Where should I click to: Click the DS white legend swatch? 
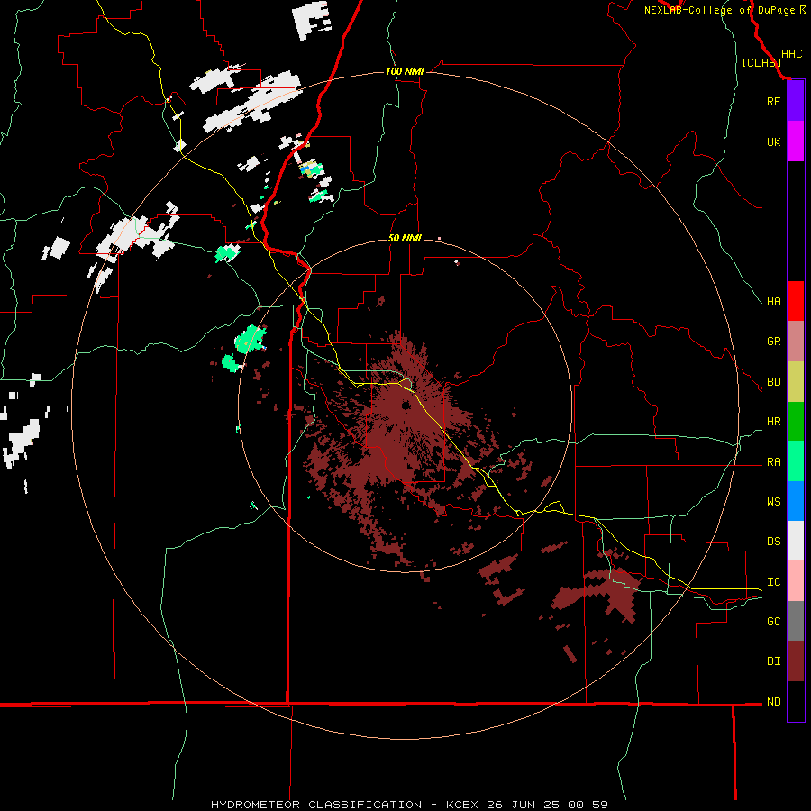tap(796, 541)
